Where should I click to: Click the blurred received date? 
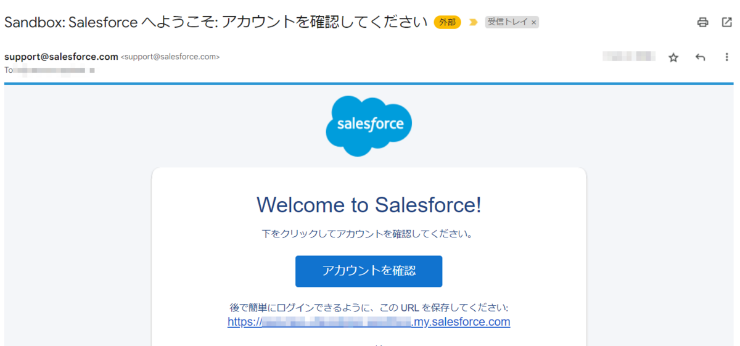629,57
